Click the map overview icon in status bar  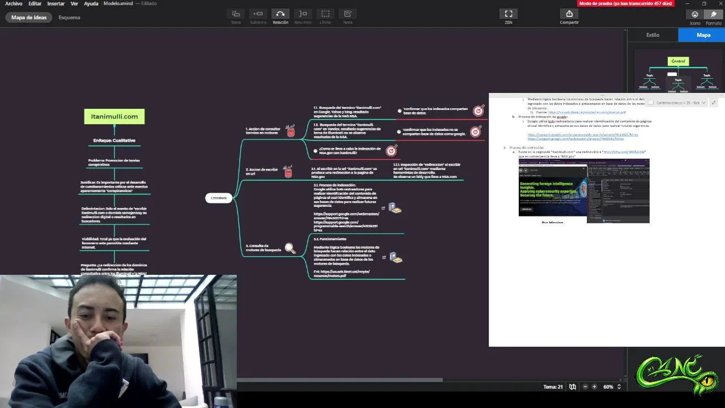tap(573, 386)
